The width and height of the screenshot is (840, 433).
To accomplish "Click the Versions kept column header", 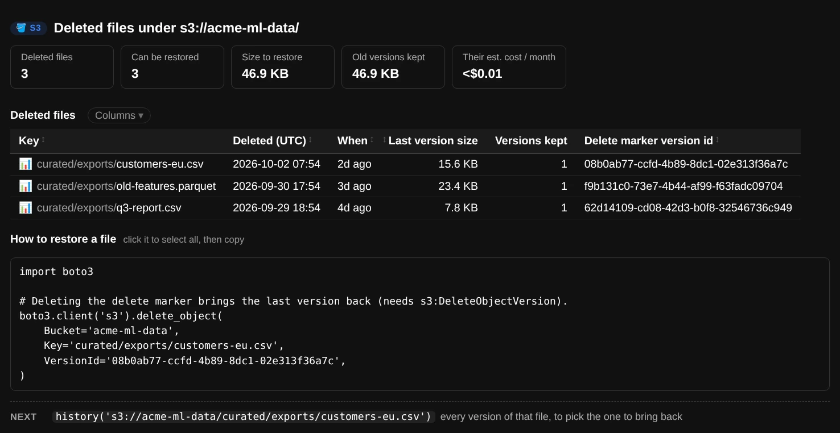I will 531,141.
